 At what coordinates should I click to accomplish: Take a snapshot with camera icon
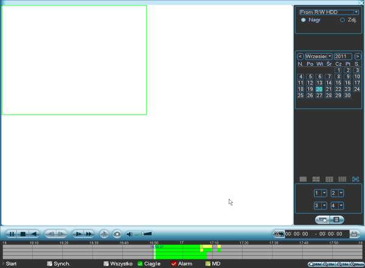(x=117, y=234)
